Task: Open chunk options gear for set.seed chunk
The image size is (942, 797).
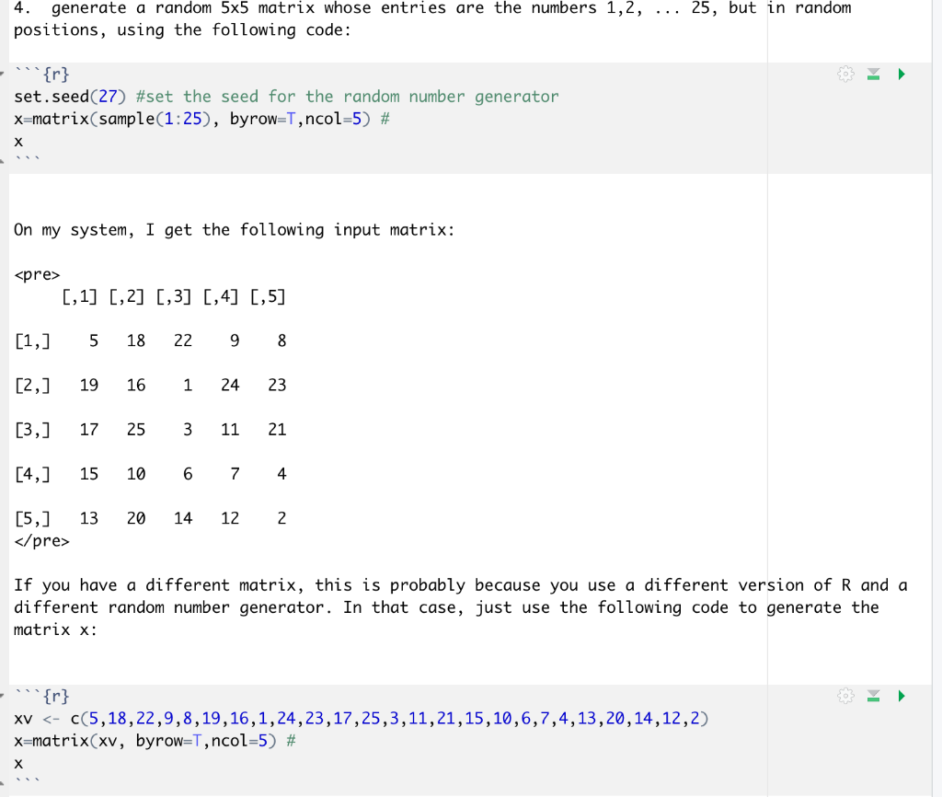Action: click(845, 74)
